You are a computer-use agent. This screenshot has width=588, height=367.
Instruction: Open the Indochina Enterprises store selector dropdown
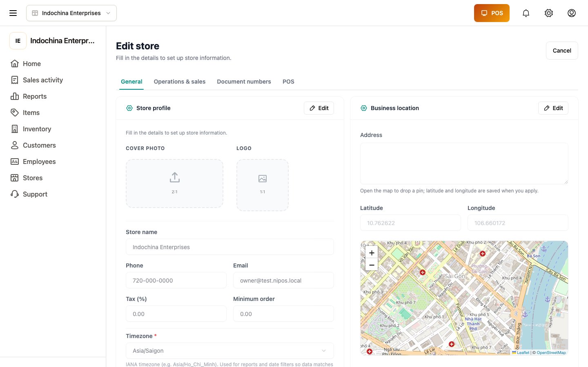71,13
